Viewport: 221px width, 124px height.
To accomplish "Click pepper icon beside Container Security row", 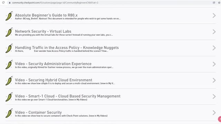I will tap(9, 113).
